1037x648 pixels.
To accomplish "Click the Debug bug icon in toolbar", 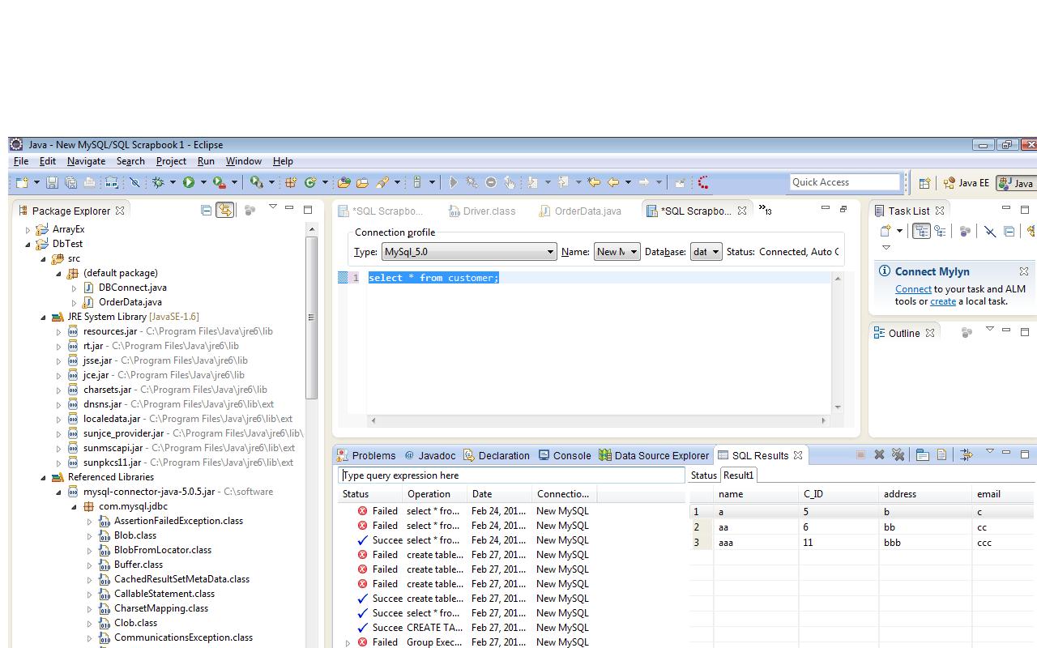I will [x=159, y=183].
